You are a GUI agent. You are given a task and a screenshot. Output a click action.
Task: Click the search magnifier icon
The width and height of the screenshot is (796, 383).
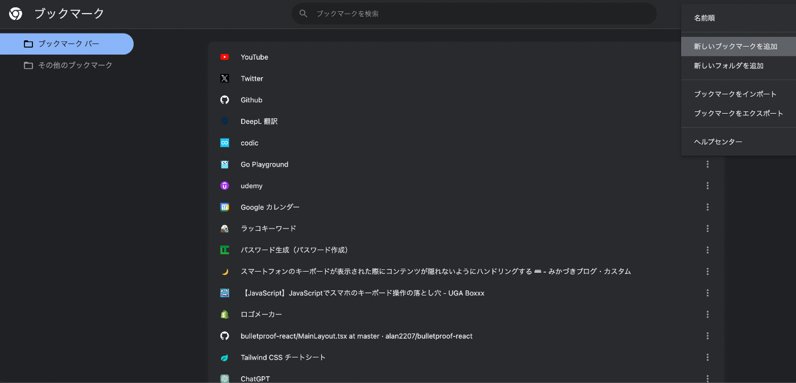tap(304, 14)
